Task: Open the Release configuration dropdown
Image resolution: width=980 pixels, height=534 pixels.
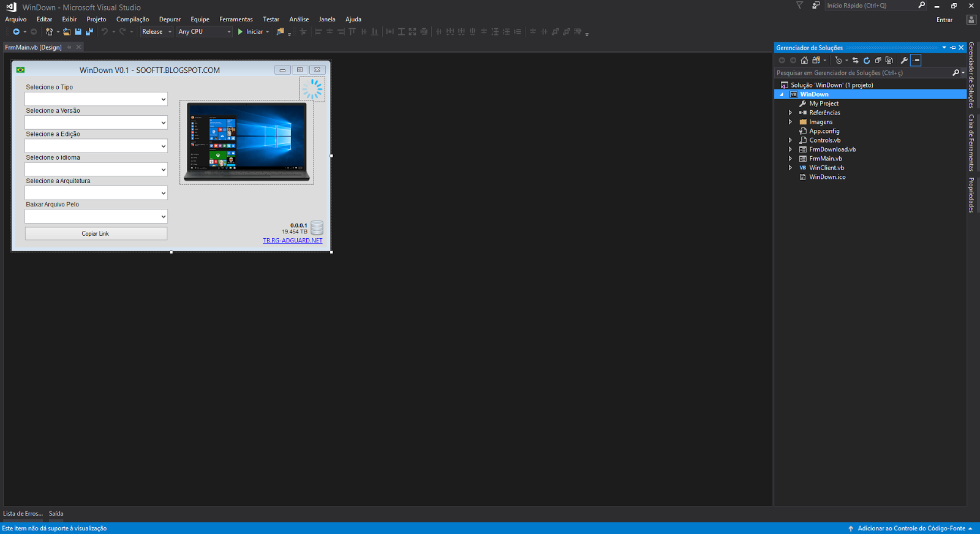Action: point(157,32)
